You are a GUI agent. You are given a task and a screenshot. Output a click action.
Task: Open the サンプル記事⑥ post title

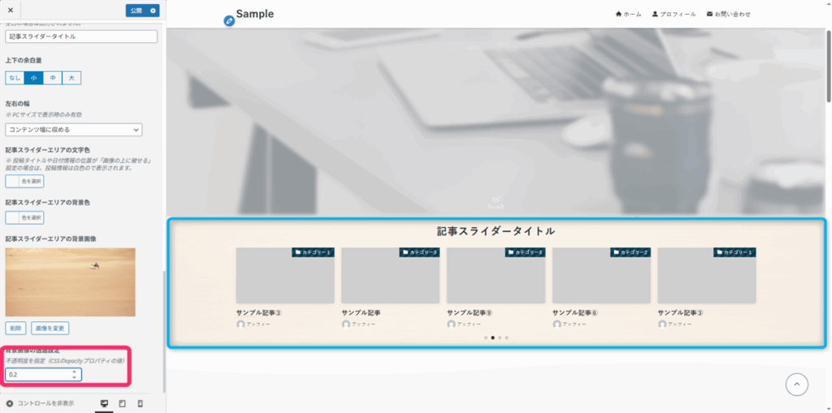(574, 313)
